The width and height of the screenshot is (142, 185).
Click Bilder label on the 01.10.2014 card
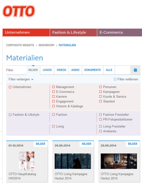pyautogui.click(x=40, y=144)
